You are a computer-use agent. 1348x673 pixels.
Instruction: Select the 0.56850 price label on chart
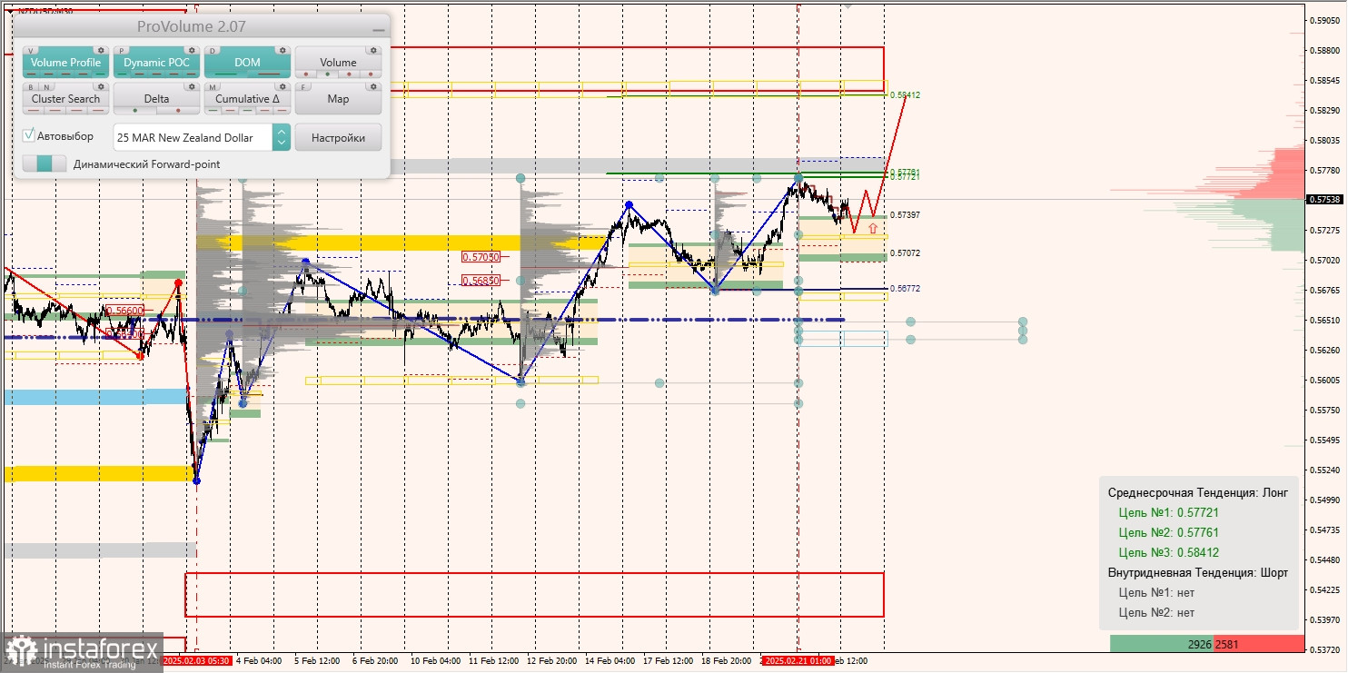pos(481,281)
